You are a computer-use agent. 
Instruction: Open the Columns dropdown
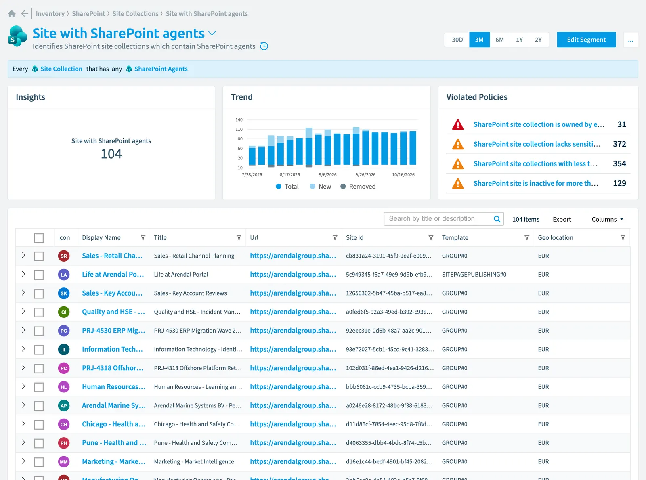pyautogui.click(x=608, y=219)
